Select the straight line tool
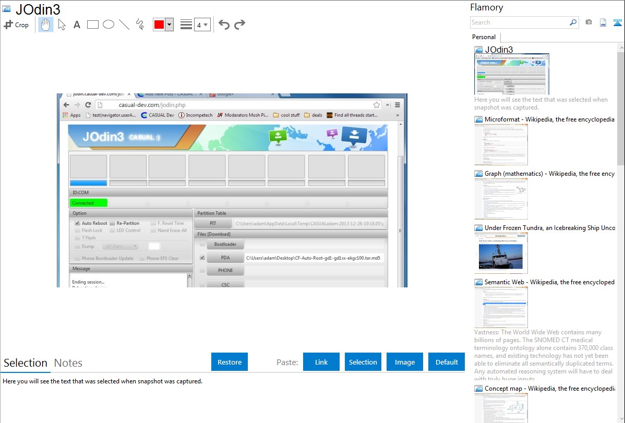 point(124,25)
